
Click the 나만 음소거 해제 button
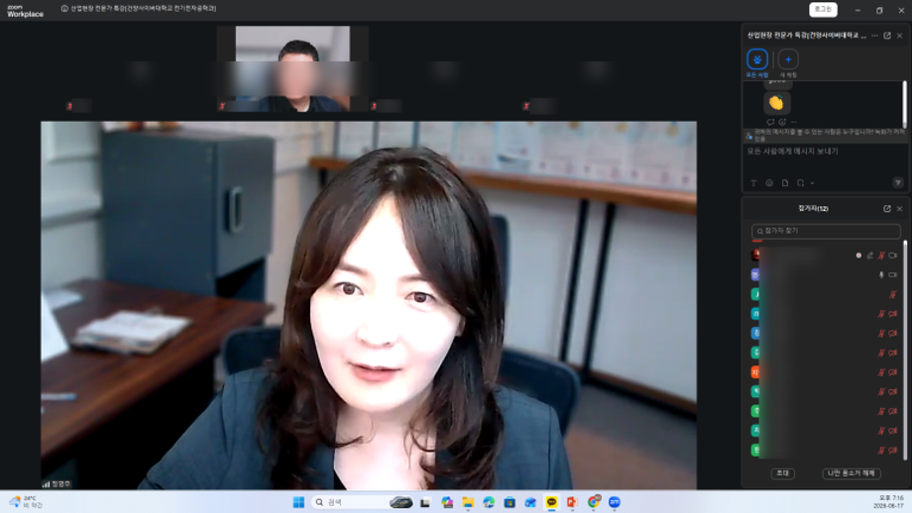tap(852, 473)
